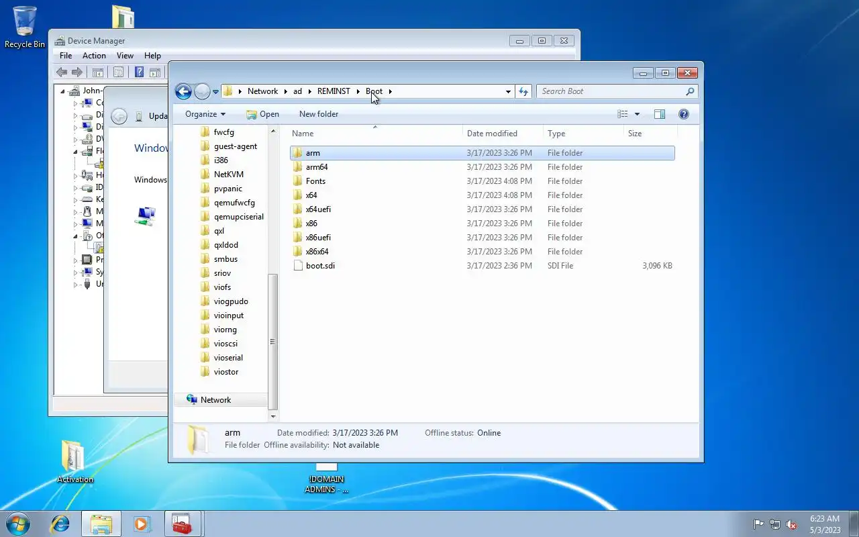
Task: Select the qxldod folder in navigation pane
Action: click(x=226, y=245)
